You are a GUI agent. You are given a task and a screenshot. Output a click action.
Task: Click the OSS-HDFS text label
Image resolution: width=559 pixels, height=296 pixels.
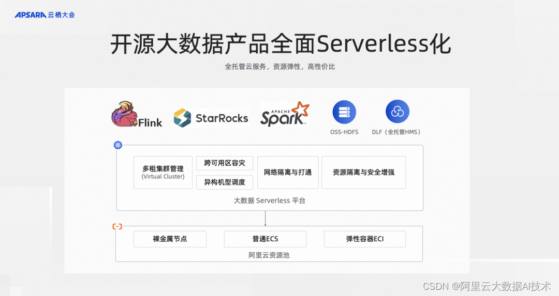coord(344,132)
